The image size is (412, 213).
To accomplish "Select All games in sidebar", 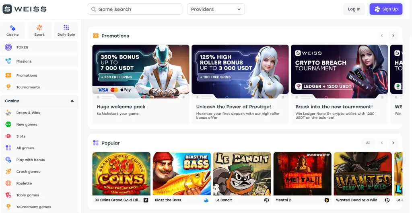I will (39, 148).
